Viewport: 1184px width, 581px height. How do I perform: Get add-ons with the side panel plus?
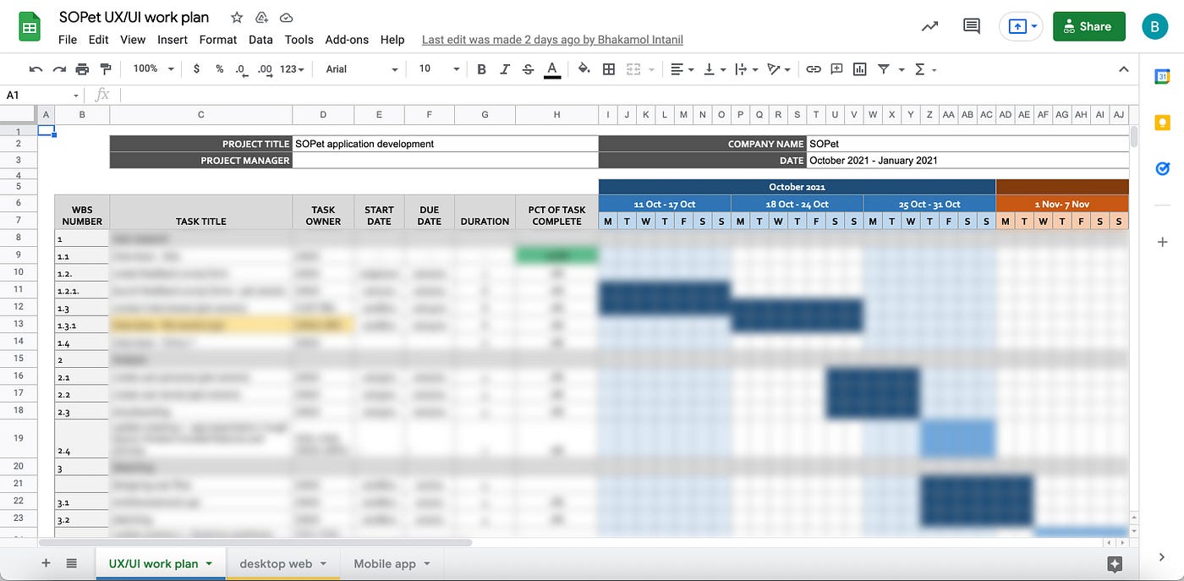click(x=1162, y=243)
